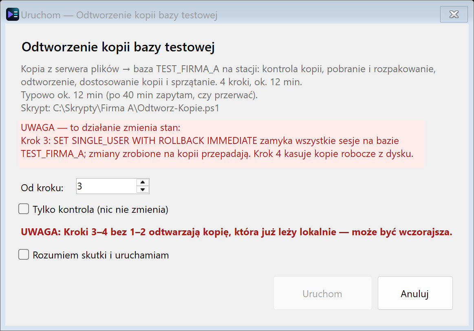The image size is (474, 331).
Task: Click the 'Krok 3: SET SINGLE_USER' warning line
Action: (210, 141)
